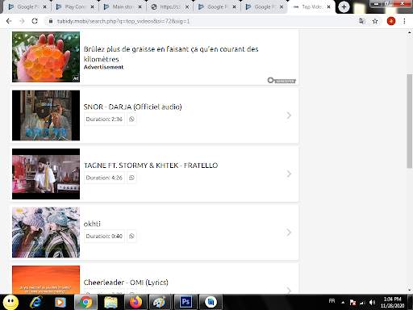Expand the Cheerleader - OMI row chevron
Screen dimensions: 413x310
tap(289, 290)
